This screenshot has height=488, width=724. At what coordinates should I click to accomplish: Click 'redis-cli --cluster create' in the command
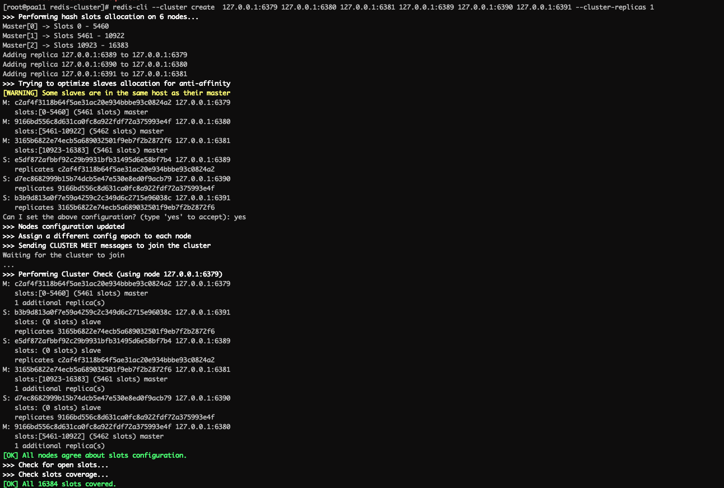[x=163, y=7]
